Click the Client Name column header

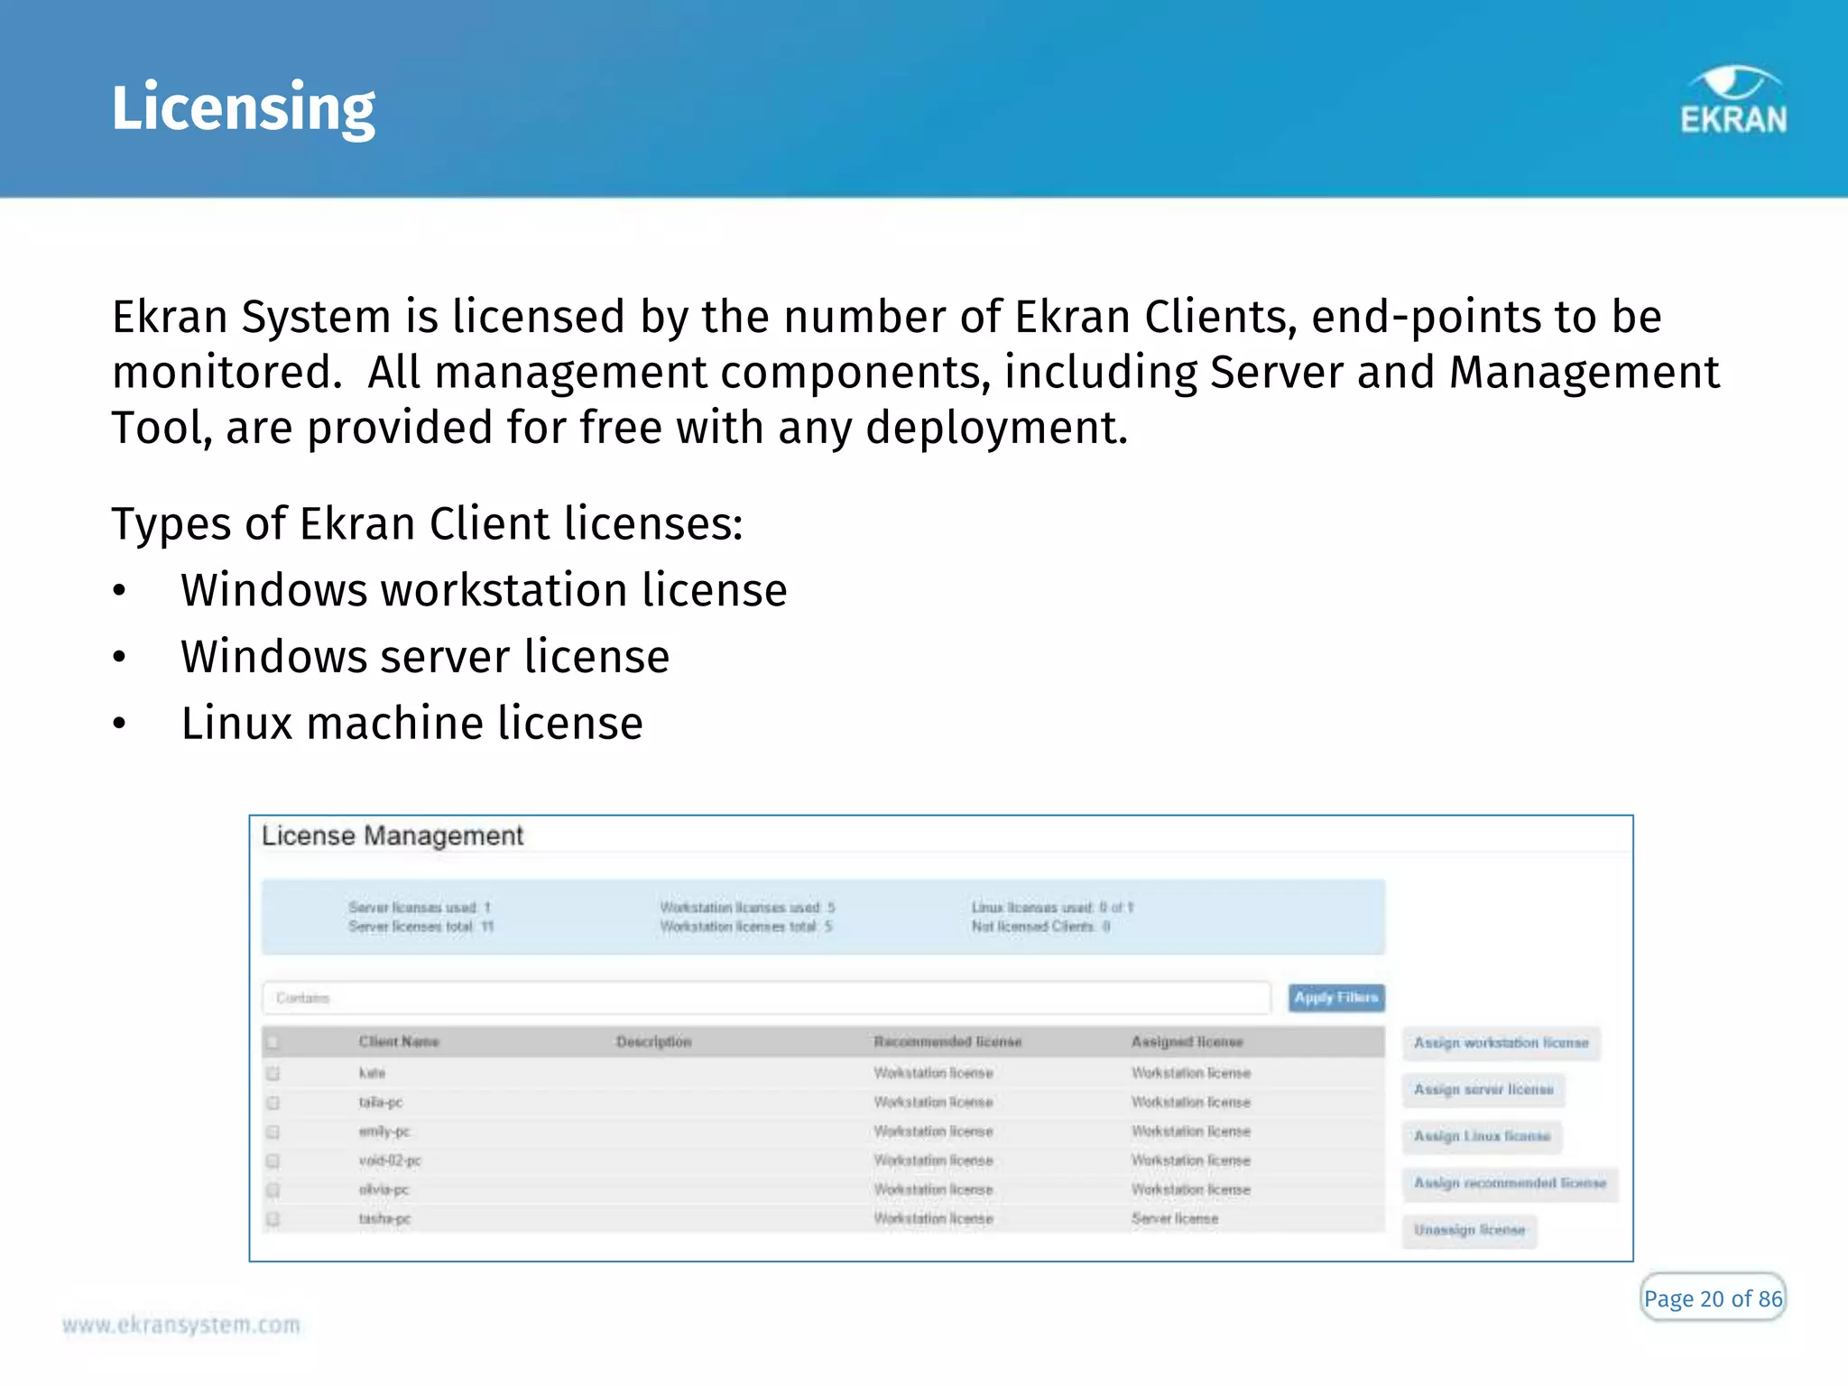[x=399, y=1041]
